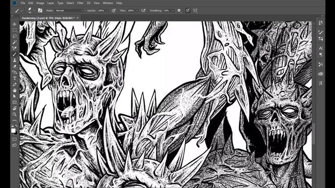335x188 pixels.
Task: Open the brush tip preset picker
Action: (x=29, y=10)
